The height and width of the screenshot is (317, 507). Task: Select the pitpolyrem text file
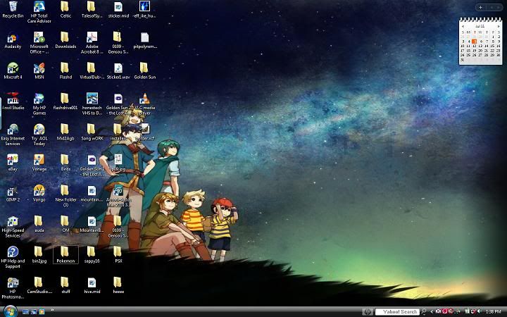point(145,40)
